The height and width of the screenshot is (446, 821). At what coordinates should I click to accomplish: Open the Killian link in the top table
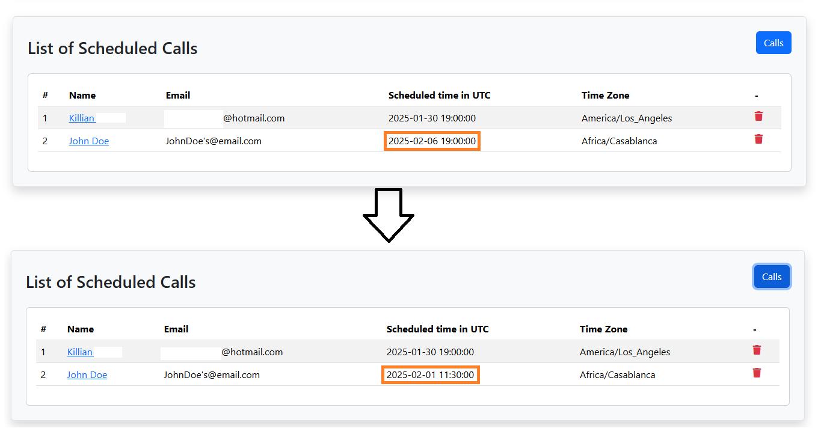pos(82,118)
